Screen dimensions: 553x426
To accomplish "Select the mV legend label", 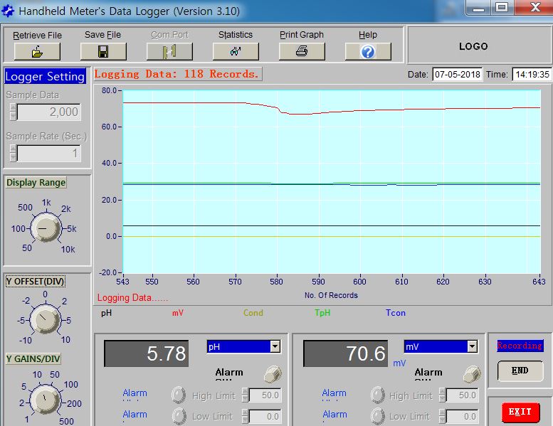I will pyautogui.click(x=177, y=312).
